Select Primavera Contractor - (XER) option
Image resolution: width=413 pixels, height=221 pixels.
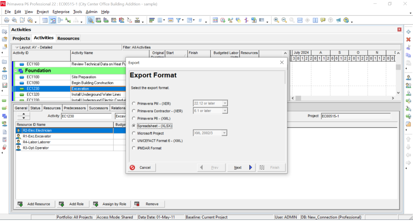click(133, 111)
